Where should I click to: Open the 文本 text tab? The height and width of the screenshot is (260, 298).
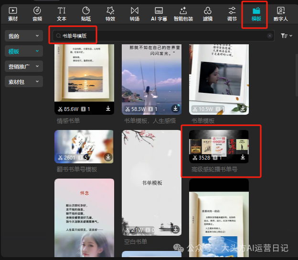pyautogui.click(x=62, y=14)
